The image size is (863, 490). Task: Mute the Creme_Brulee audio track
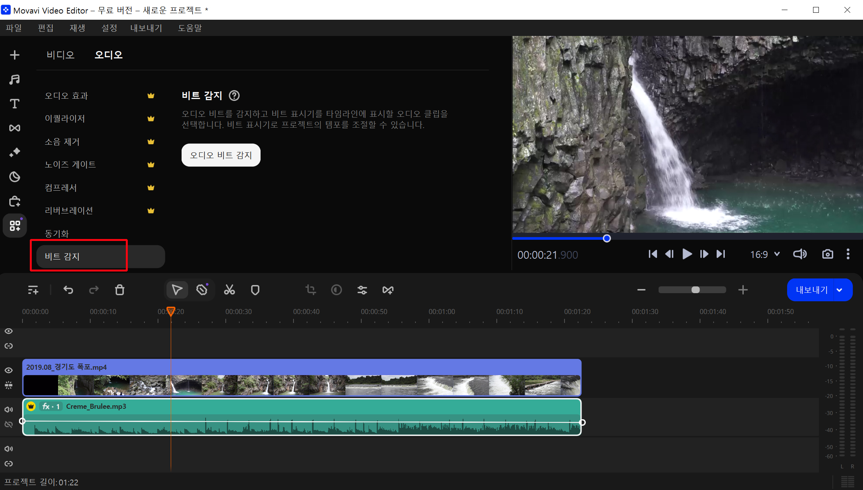pyautogui.click(x=9, y=409)
